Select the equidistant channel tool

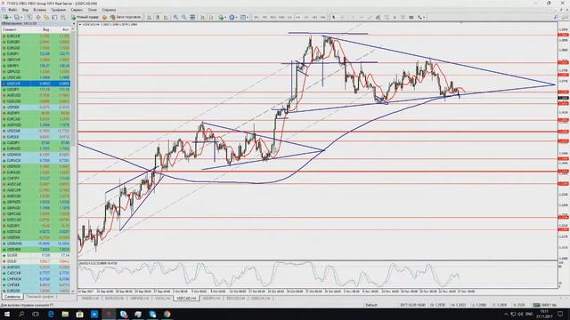tap(378, 17)
